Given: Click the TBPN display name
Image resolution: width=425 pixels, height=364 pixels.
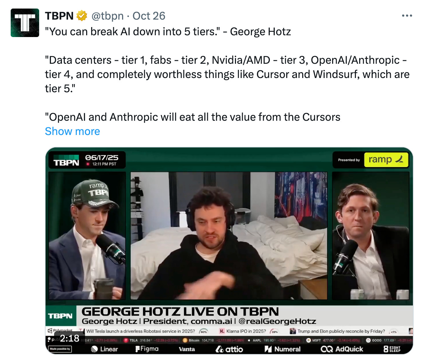Looking at the screenshot, I should (59, 16).
